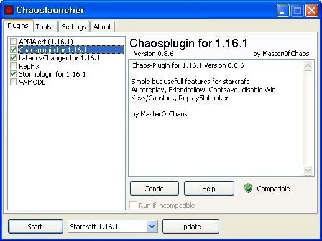Viewport: 322px width, 241px height.
Task: Close the Chaoslauncher window
Action: coord(311,10)
